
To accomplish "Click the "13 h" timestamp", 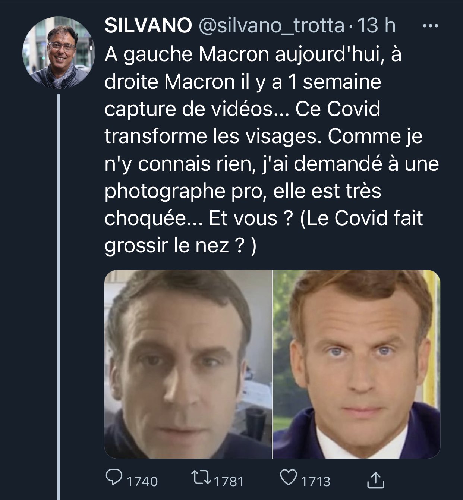I will click(x=376, y=26).
